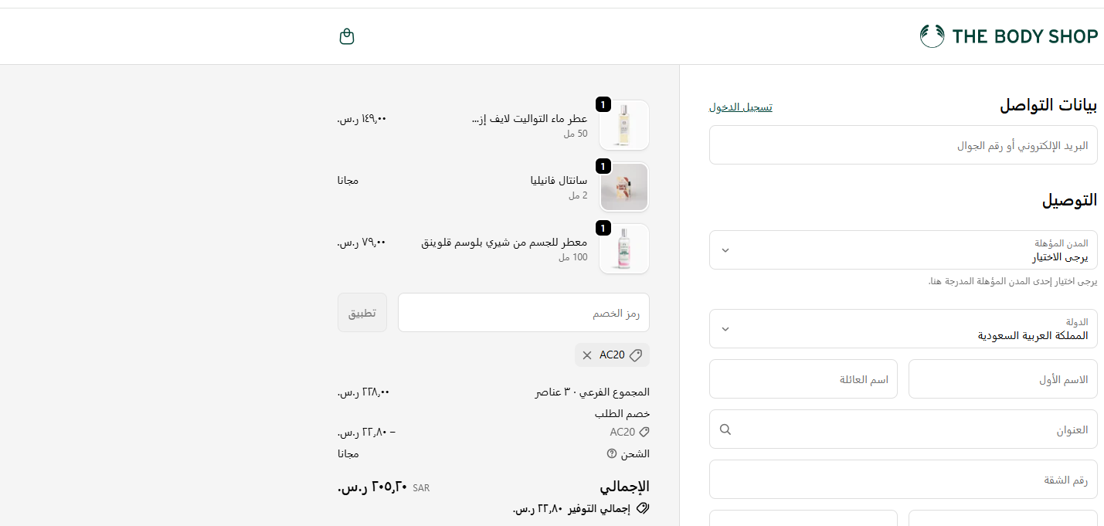Focus the email or mobile number field
Viewport: 1104px width, 526px height.
[902, 144]
